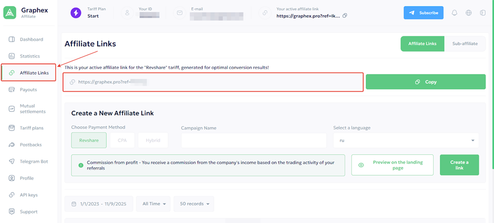This screenshot has width=494, height=223.
Task: Switch to the Sub-affiliate tab
Action: pyautogui.click(x=465, y=44)
